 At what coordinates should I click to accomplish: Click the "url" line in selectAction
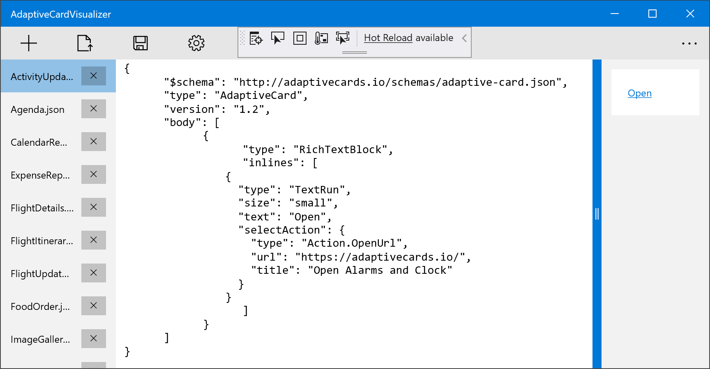tap(361, 257)
